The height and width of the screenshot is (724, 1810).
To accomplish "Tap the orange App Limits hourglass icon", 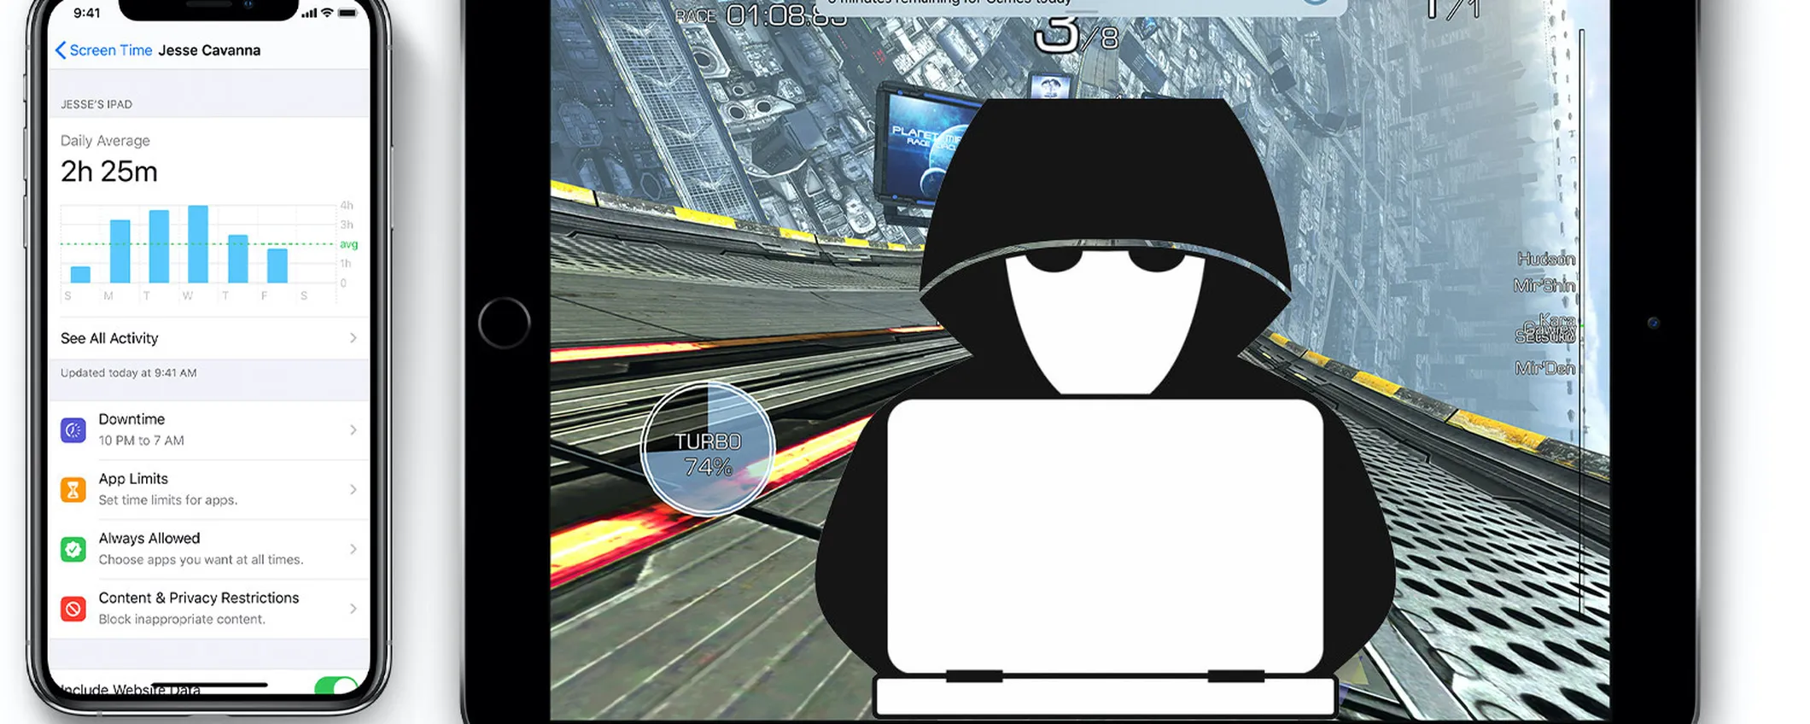I will (x=73, y=490).
